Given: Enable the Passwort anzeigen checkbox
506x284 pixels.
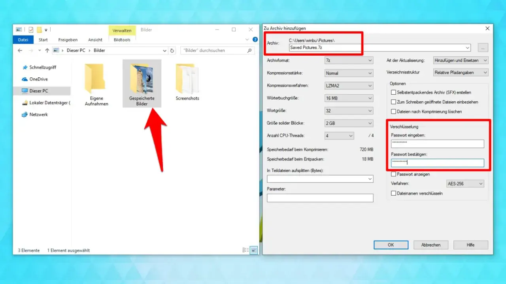Looking at the screenshot, I should (393, 174).
